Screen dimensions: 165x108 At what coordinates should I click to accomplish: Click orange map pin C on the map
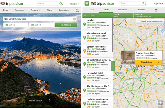(127, 70)
